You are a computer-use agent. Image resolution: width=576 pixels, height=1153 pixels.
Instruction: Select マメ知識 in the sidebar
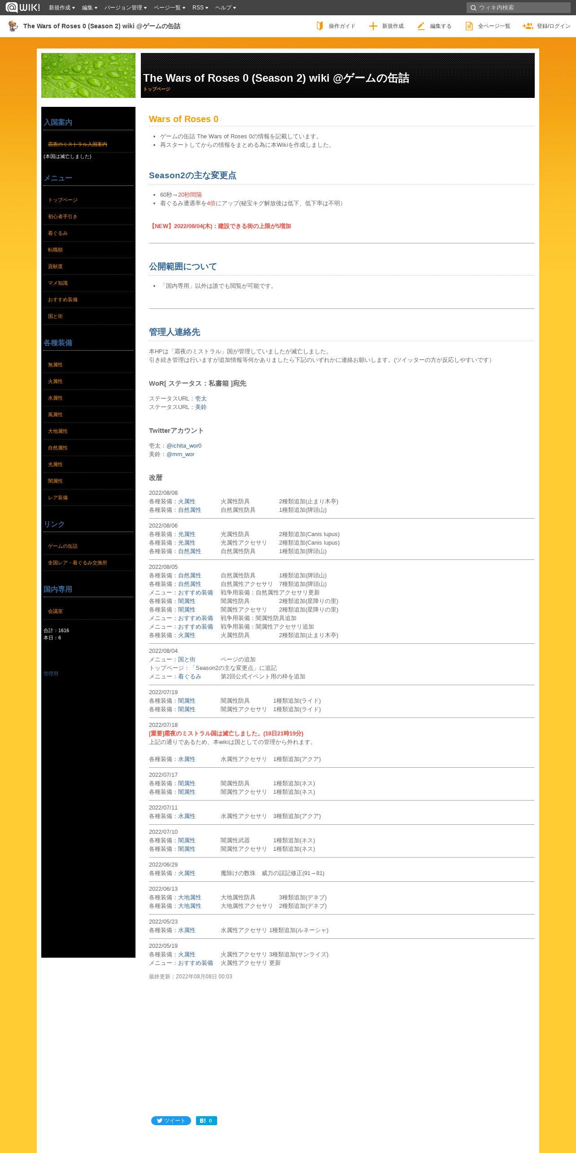[58, 283]
